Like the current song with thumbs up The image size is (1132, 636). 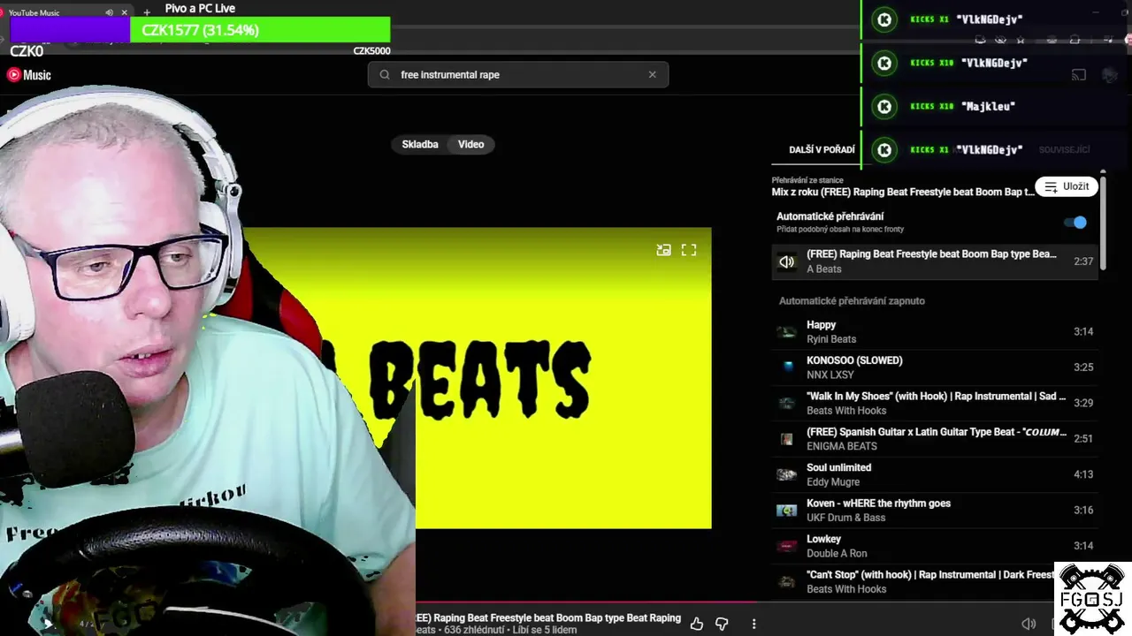(697, 624)
